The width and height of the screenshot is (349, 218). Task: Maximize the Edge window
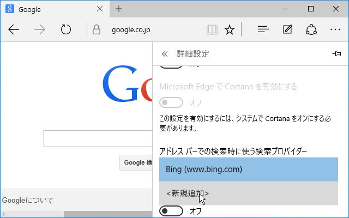click(311, 9)
